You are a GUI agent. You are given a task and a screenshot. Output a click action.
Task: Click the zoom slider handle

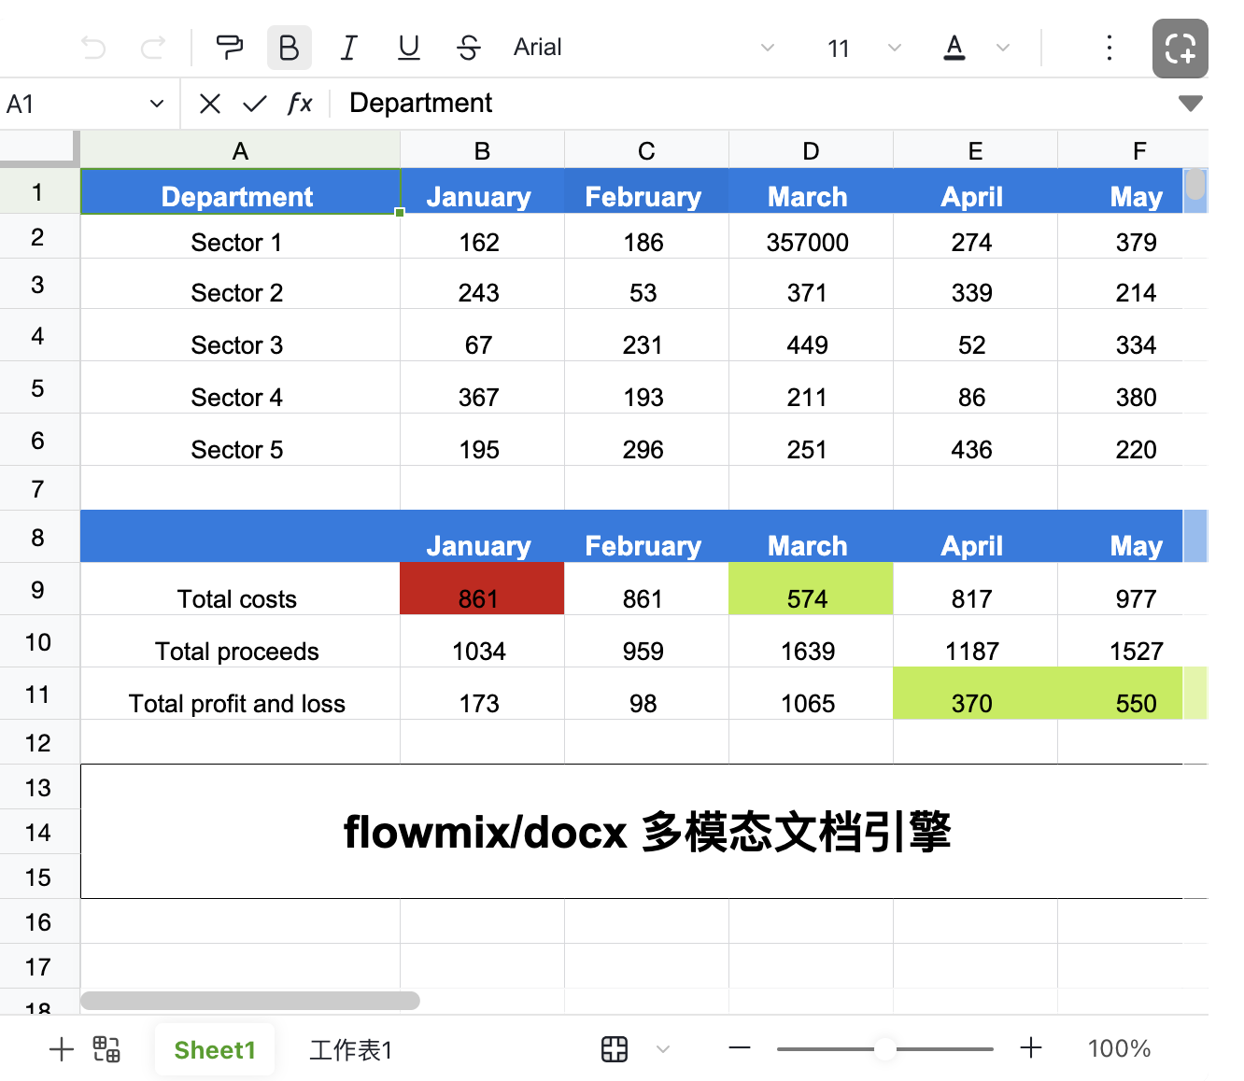pyautogui.click(x=884, y=1048)
